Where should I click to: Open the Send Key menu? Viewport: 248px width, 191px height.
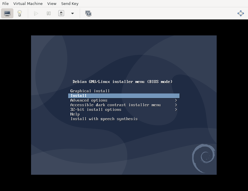point(70,4)
